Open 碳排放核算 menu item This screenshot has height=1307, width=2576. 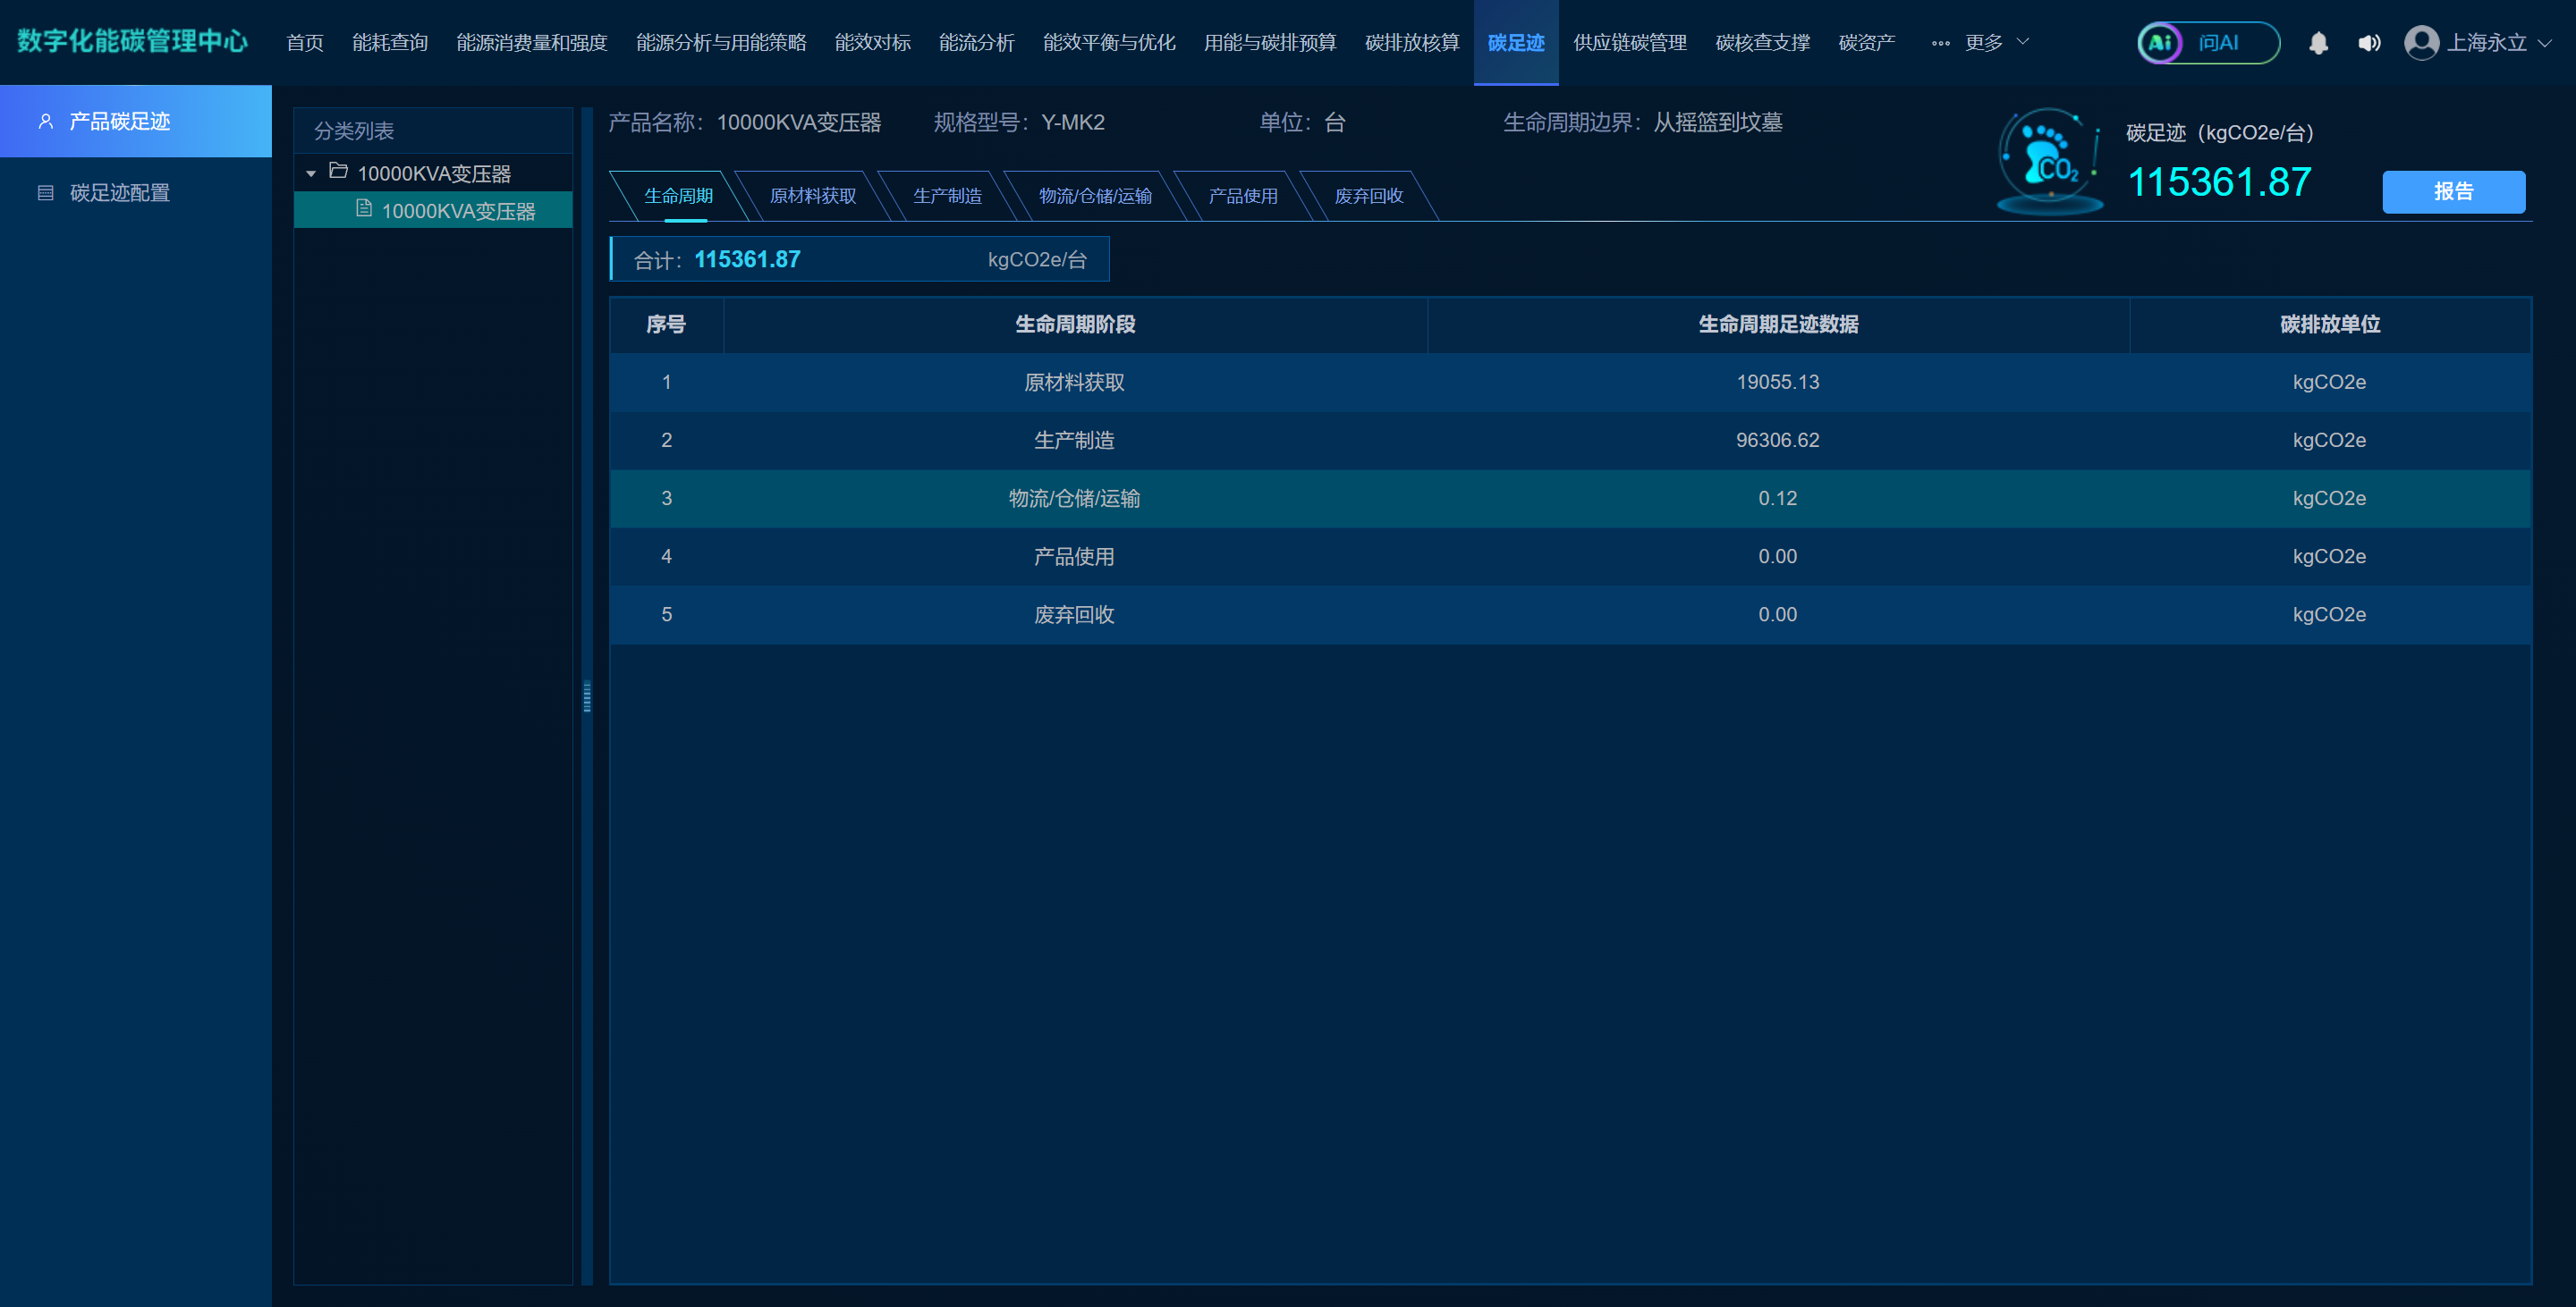(x=1412, y=43)
